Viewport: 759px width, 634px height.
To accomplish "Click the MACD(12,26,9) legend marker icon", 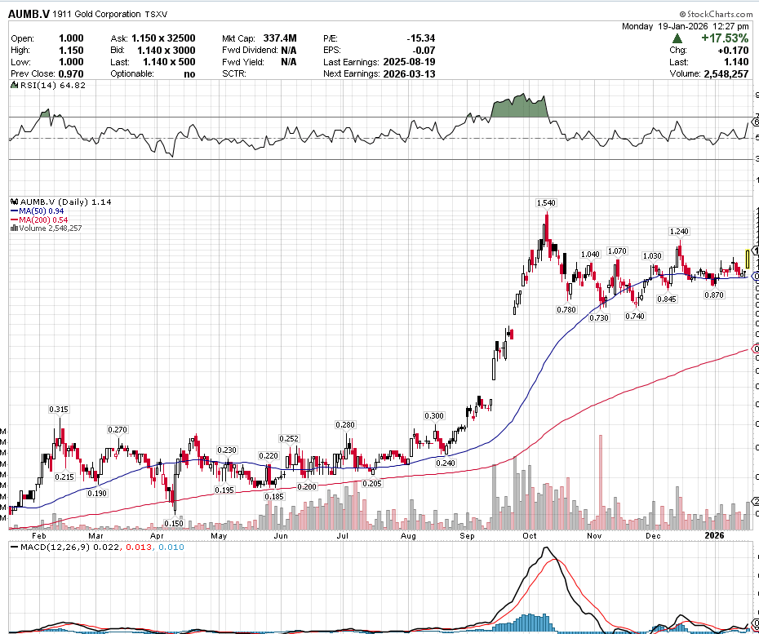I will click(13, 546).
